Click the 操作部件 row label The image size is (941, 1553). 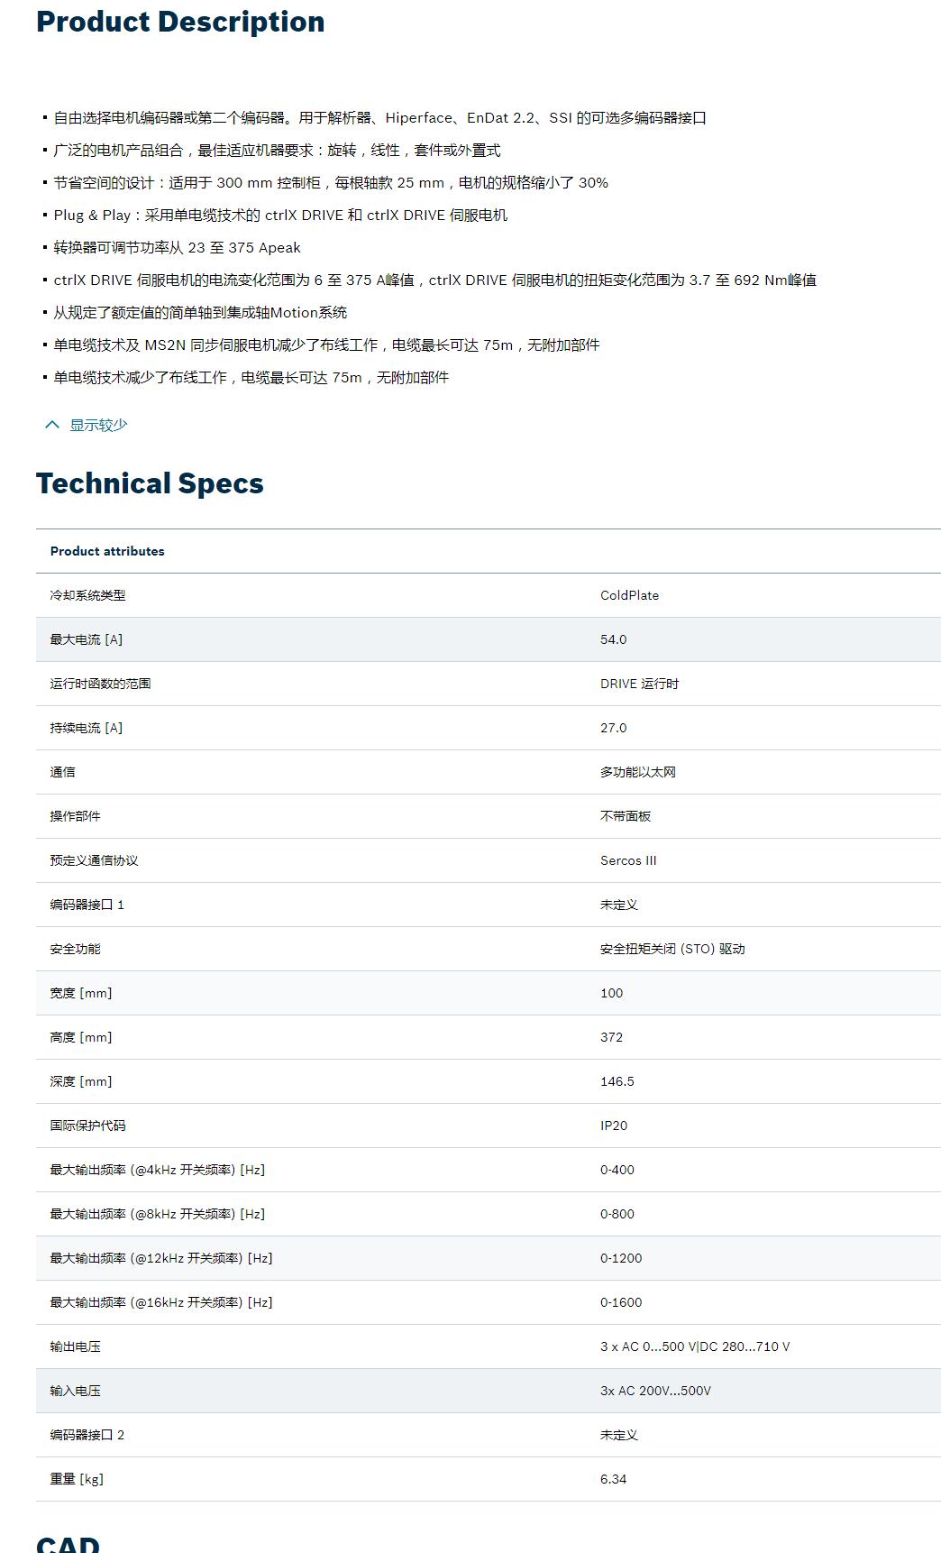pos(76,816)
